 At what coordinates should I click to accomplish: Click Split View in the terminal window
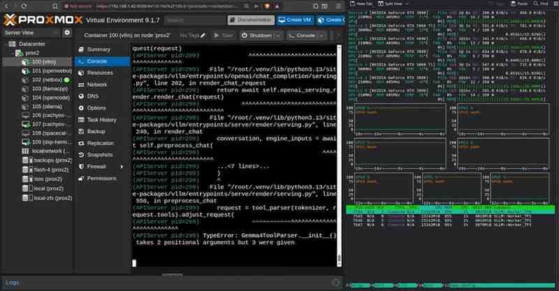click(390, 3)
